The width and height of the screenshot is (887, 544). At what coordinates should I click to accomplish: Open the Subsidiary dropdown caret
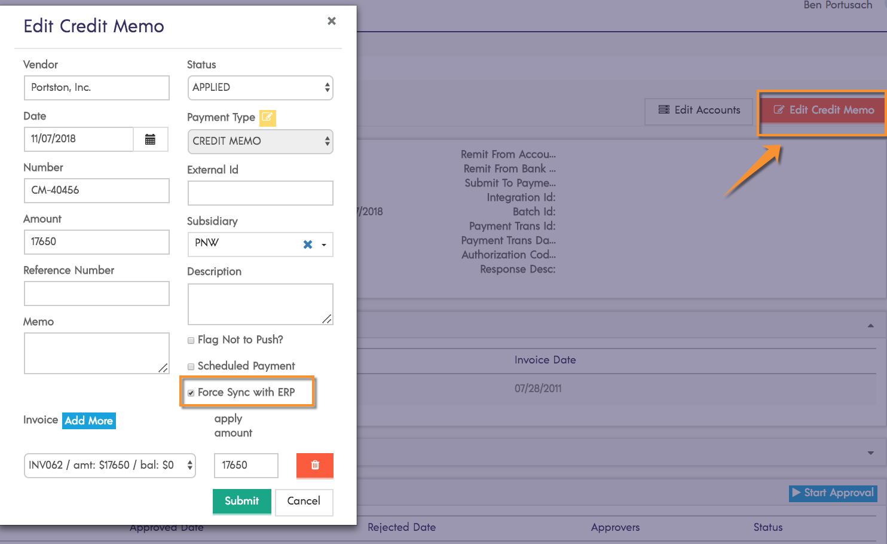tap(324, 245)
